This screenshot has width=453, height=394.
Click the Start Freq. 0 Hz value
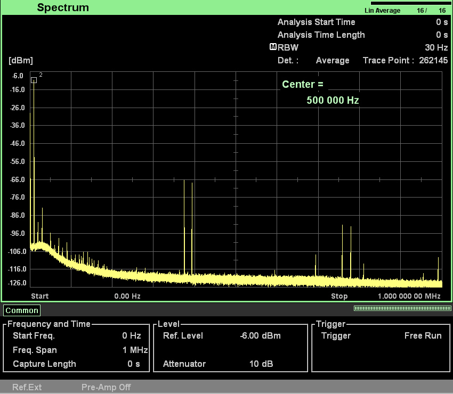(x=132, y=335)
